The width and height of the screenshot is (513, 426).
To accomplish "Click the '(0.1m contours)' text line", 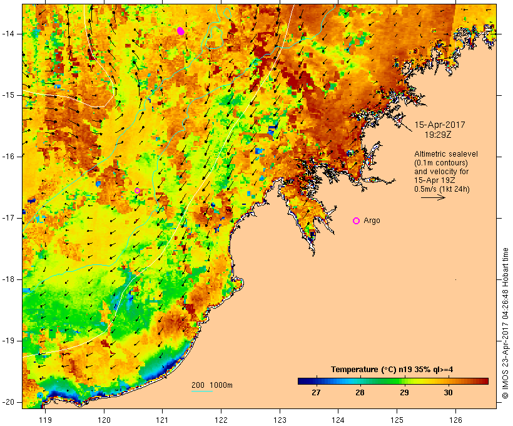I will (x=441, y=163).
